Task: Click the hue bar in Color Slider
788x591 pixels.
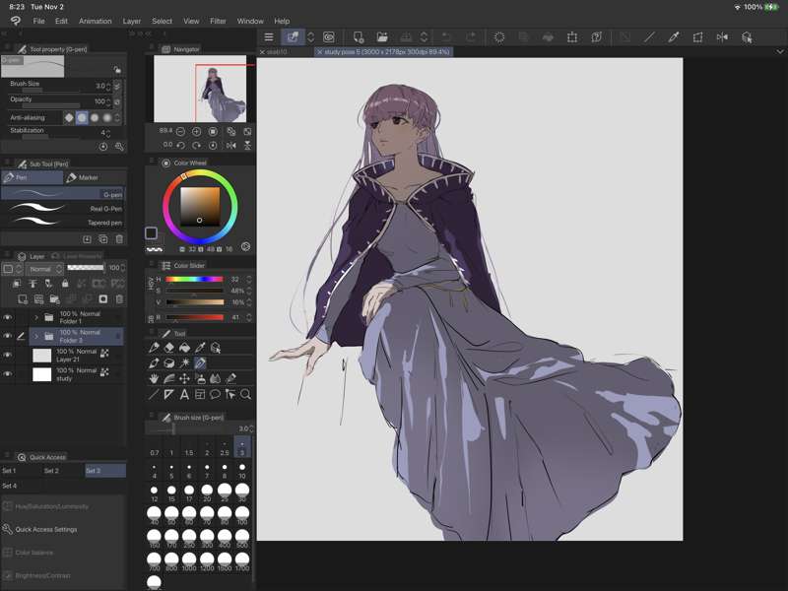Action: [194, 280]
